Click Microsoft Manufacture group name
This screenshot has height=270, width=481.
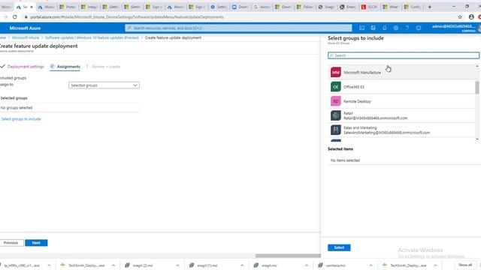click(362, 73)
